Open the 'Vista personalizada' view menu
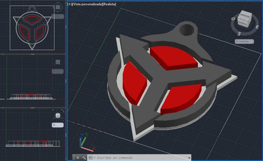The image size is (263, 161). [x=87, y=4]
